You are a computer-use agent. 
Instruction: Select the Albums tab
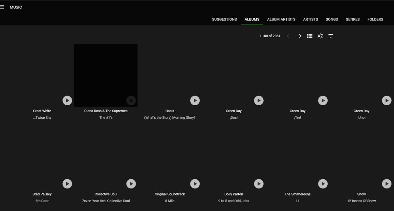252,19
